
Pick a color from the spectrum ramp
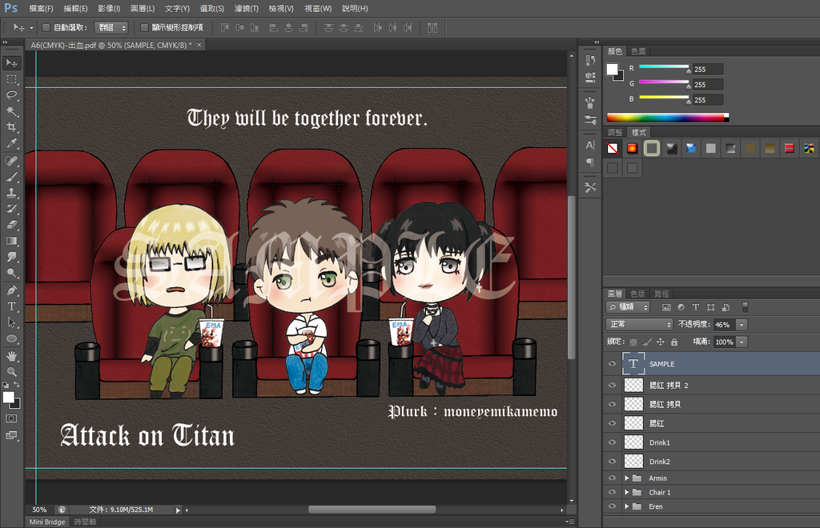667,118
